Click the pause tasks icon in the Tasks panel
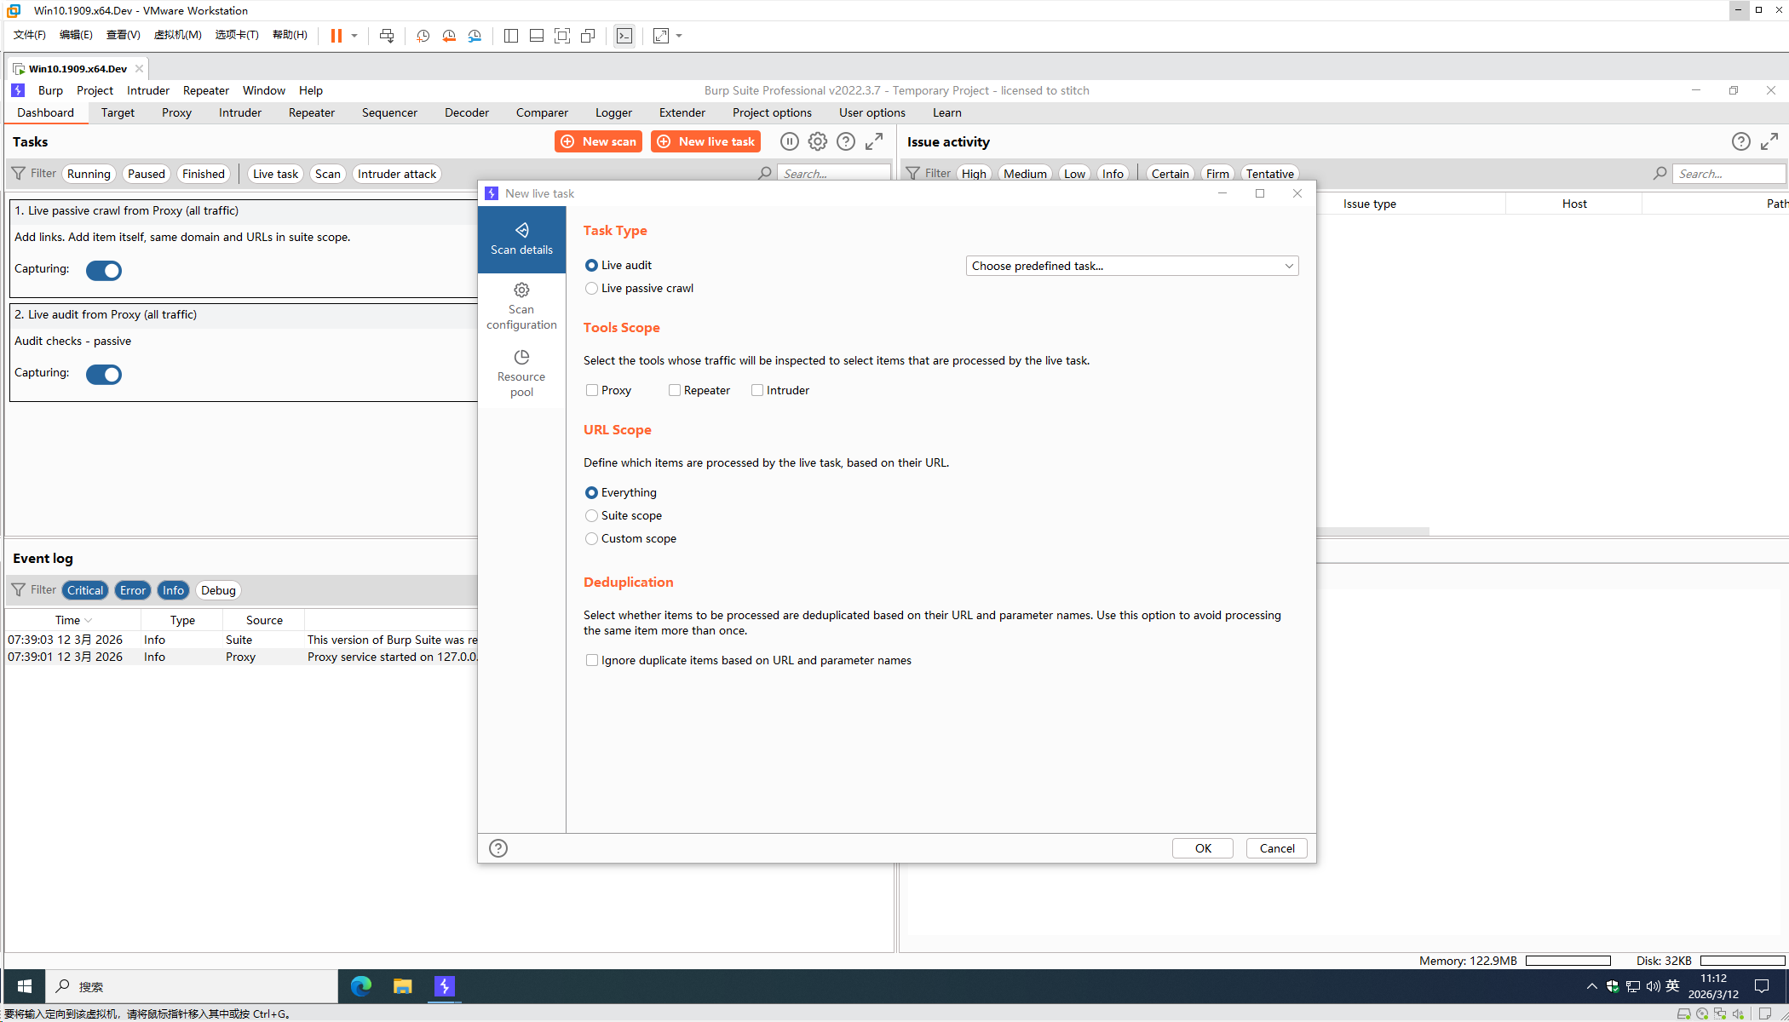 [789, 141]
